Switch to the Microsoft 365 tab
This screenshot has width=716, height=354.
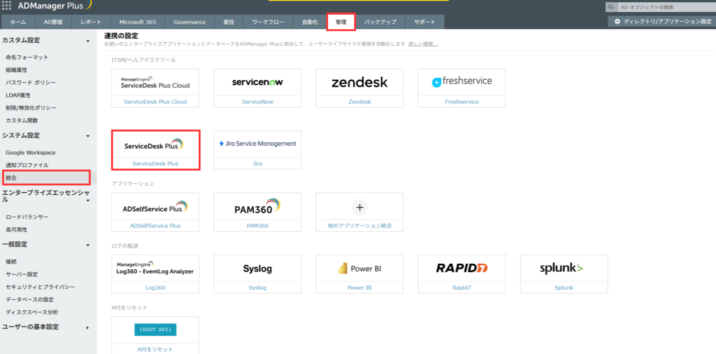pos(138,22)
